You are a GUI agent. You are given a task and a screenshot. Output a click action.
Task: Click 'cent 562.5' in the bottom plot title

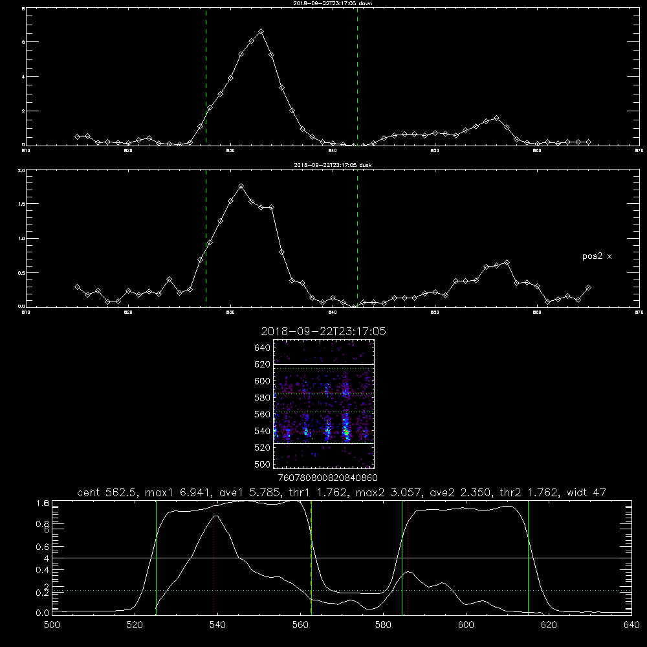coord(109,492)
